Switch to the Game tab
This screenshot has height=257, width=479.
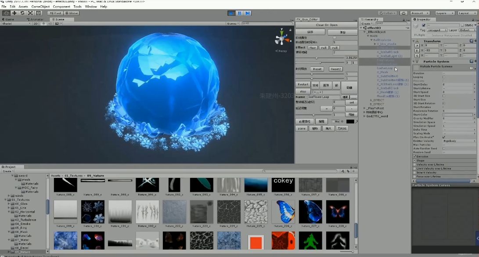[8, 19]
